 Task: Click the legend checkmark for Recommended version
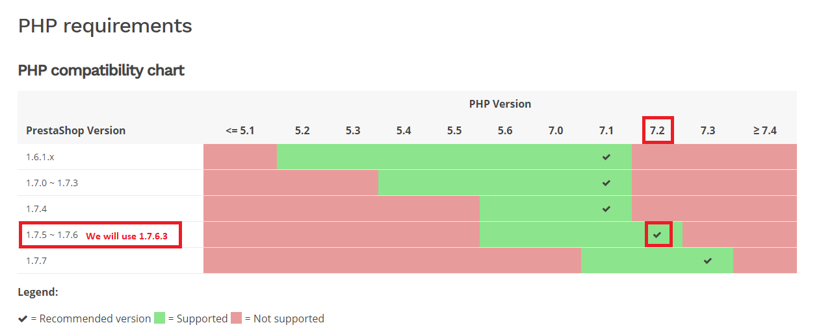(x=23, y=318)
